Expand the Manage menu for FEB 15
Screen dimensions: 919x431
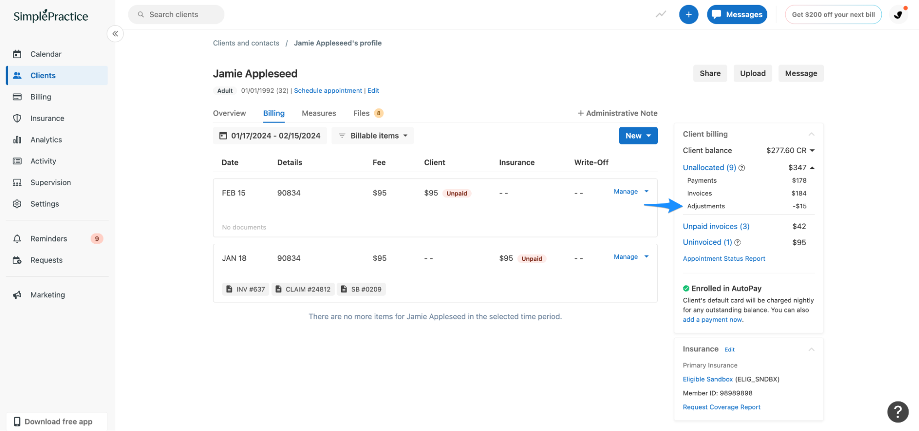[646, 191]
